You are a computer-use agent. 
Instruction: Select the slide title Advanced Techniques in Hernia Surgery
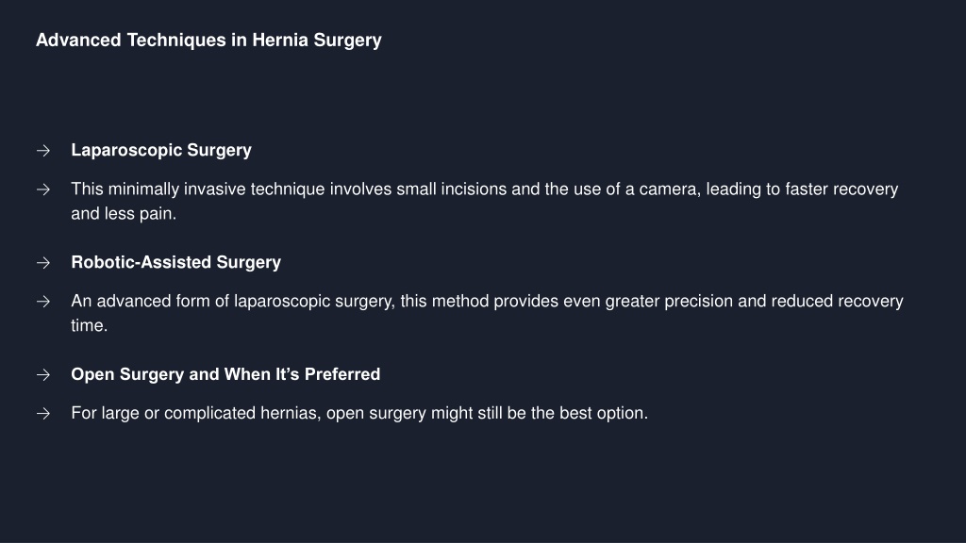click(x=208, y=41)
